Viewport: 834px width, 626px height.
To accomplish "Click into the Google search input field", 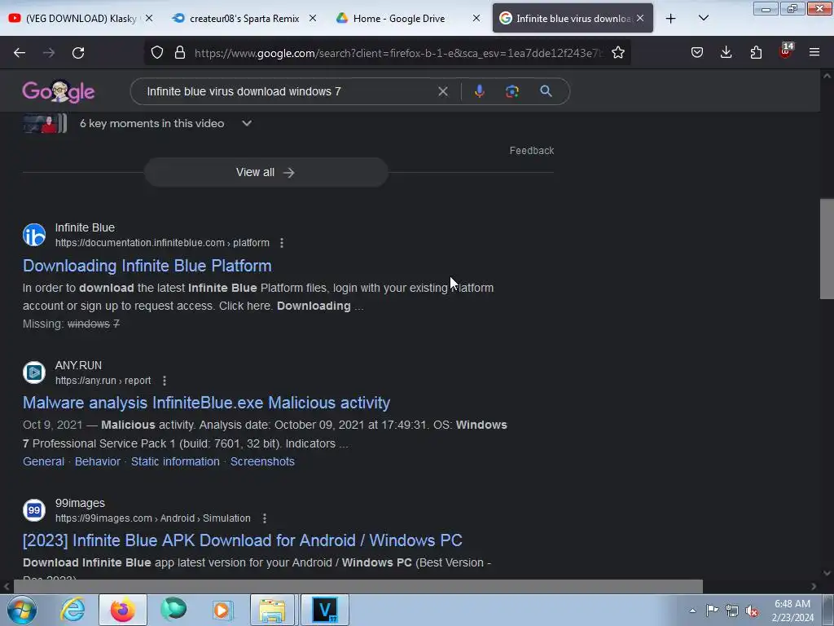I will point(288,91).
